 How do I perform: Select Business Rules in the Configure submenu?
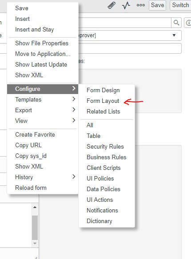click(x=107, y=157)
